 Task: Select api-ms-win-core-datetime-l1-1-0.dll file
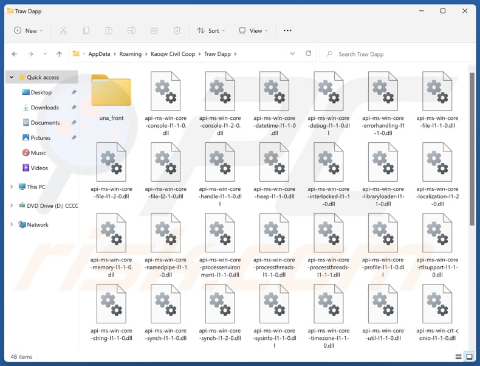274,103
